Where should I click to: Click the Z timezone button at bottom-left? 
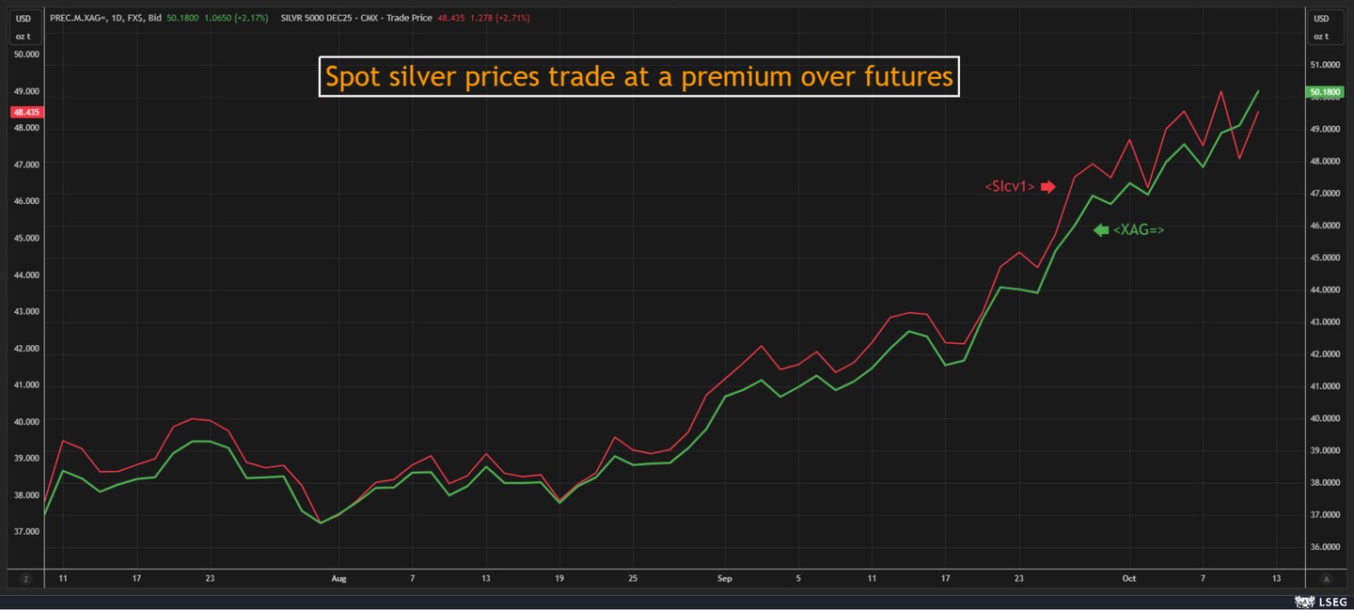click(x=25, y=579)
